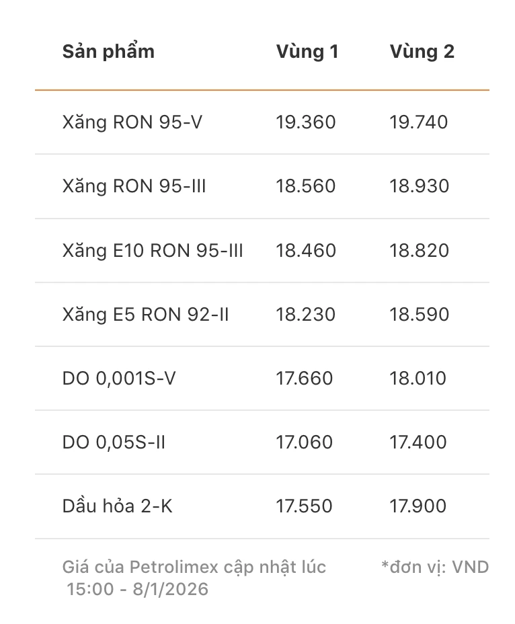This screenshot has width=515, height=624.
Task: Click the đơn vị VND unit note
Action: tap(434, 568)
